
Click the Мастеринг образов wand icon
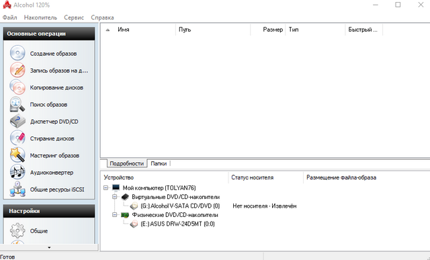coord(17,155)
